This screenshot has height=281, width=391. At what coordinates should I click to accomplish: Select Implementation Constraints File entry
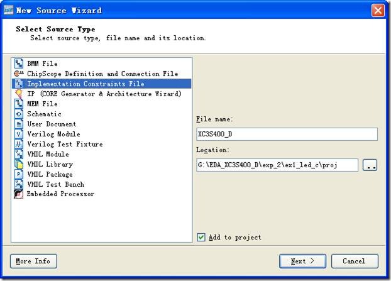[85, 84]
